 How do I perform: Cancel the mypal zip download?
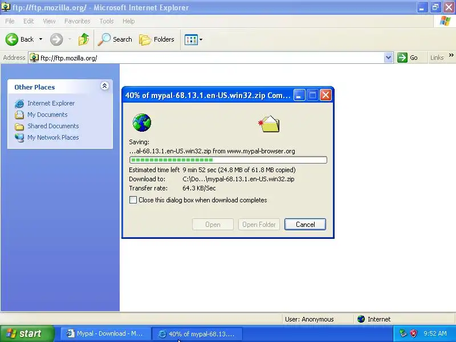coord(305,224)
